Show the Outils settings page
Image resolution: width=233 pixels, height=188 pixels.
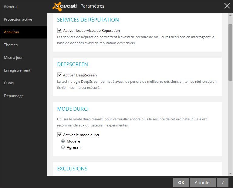point(9,83)
